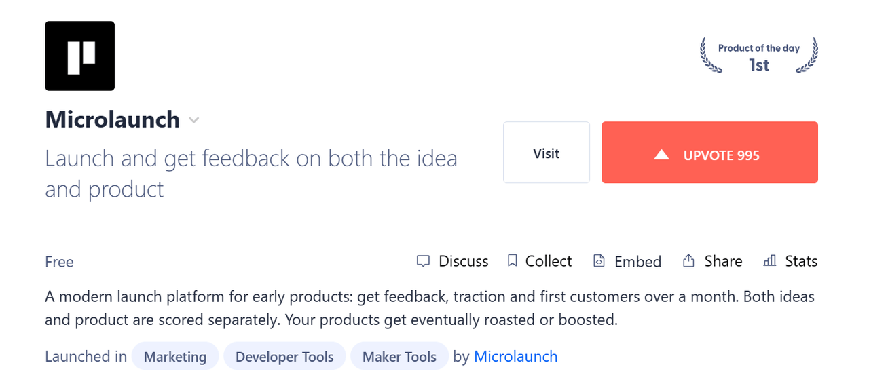Image resolution: width=869 pixels, height=386 pixels.
Task: Click the Discuss speech bubble icon
Action: (x=423, y=261)
